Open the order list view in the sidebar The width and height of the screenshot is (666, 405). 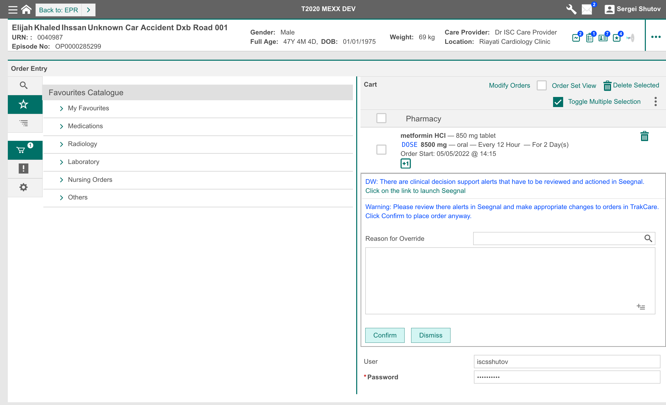tap(24, 123)
